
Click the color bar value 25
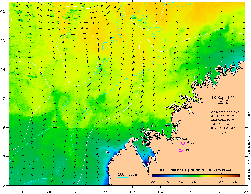[194, 182]
